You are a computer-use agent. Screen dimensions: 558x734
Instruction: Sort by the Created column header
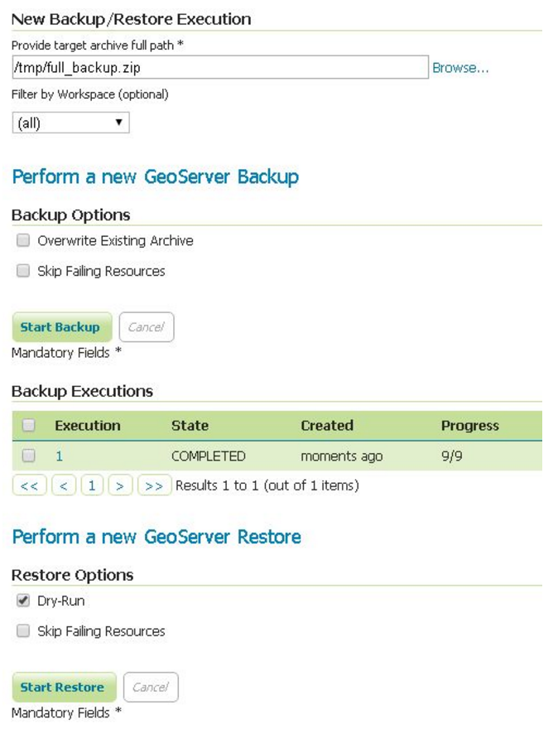click(x=327, y=426)
